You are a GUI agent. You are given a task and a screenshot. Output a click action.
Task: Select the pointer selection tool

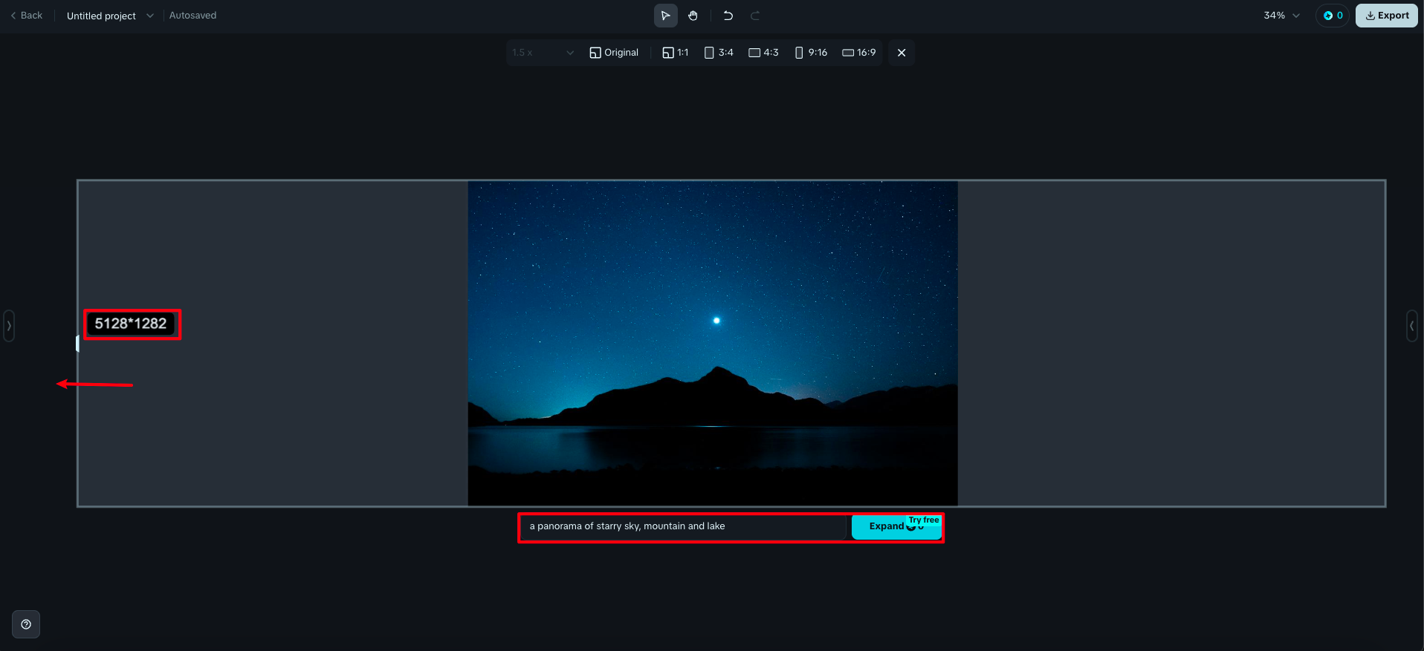(x=665, y=16)
